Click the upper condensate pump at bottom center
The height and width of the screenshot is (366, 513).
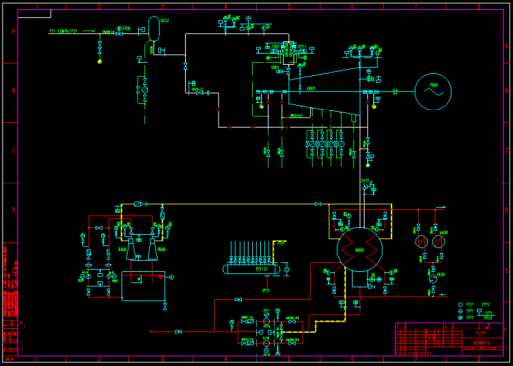[x=266, y=321]
